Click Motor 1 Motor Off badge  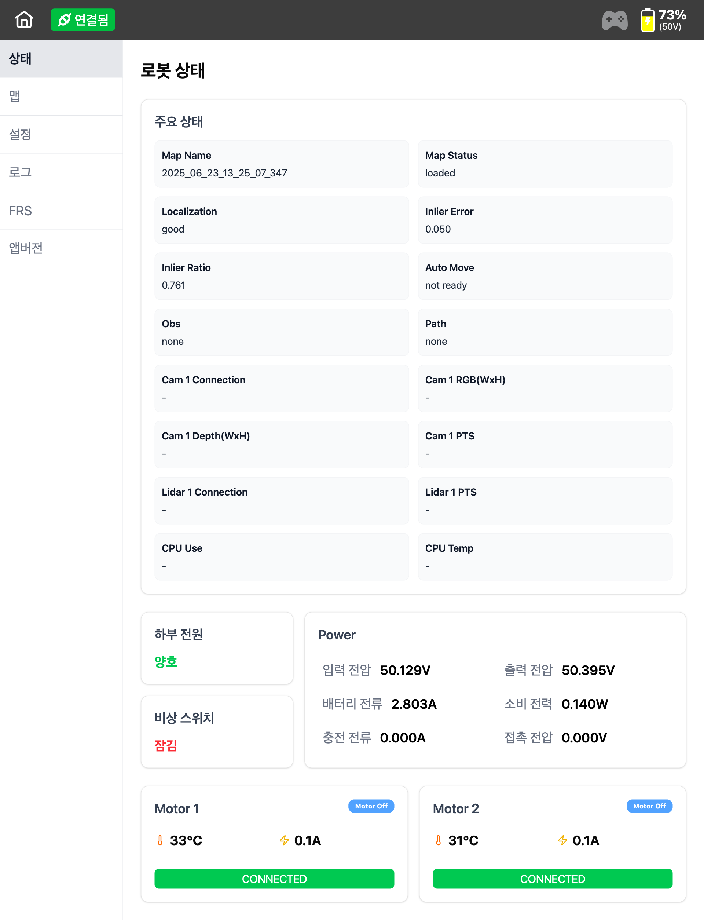click(371, 806)
